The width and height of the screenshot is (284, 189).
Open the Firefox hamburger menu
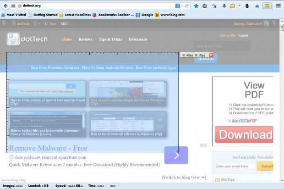coord(279,6)
